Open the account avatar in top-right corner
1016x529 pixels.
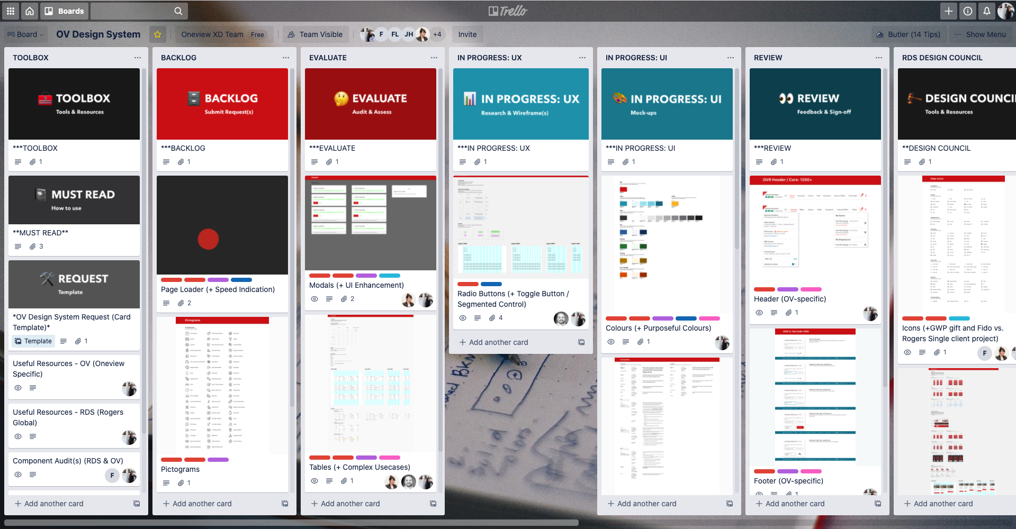click(1006, 11)
